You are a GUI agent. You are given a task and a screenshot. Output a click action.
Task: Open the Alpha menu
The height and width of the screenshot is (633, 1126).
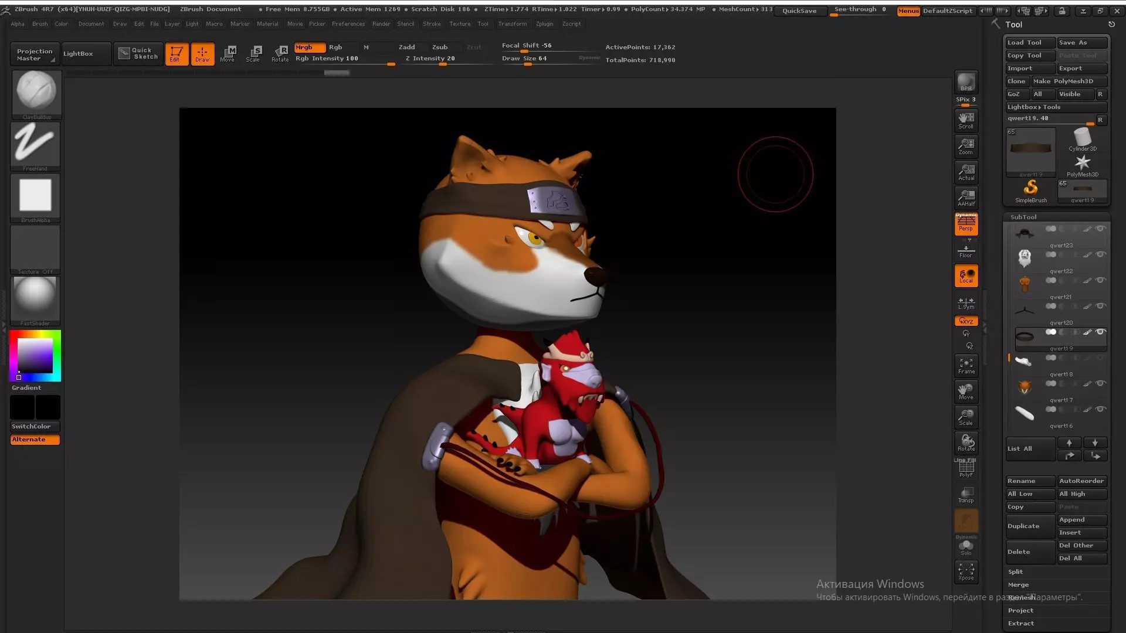coord(18,24)
